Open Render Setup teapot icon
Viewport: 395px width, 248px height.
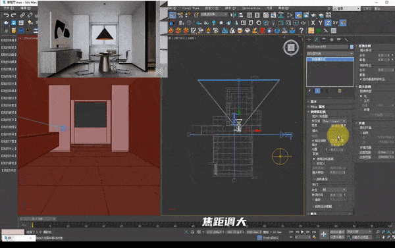(298, 15)
